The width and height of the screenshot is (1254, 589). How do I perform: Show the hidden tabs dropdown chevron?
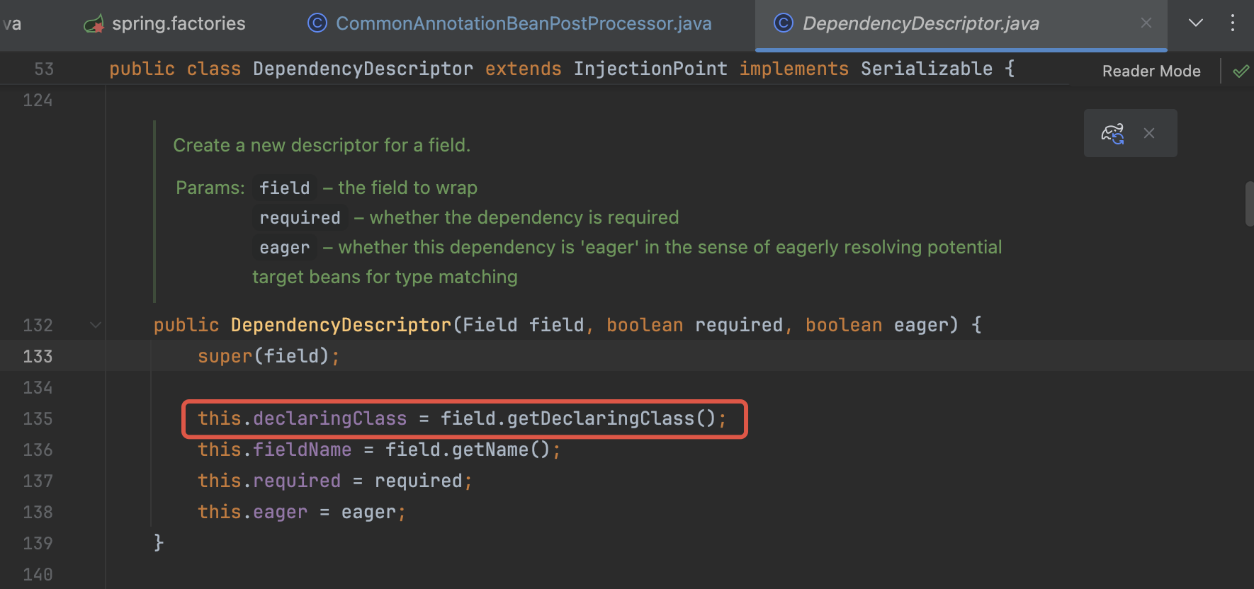1196,23
